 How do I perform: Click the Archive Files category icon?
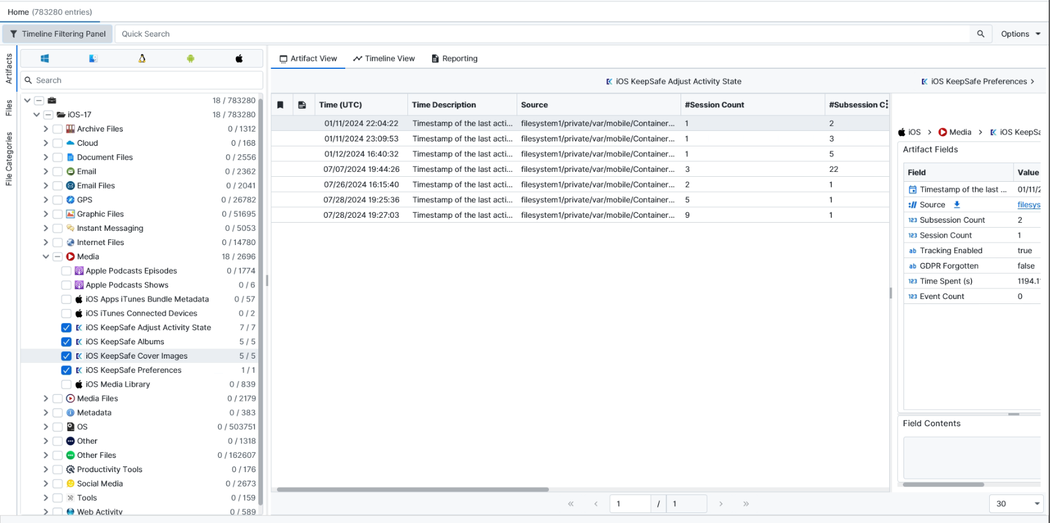pos(70,128)
